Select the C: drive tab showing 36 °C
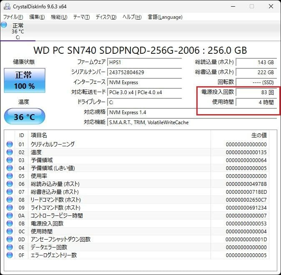 pyautogui.click(x=18, y=31)
